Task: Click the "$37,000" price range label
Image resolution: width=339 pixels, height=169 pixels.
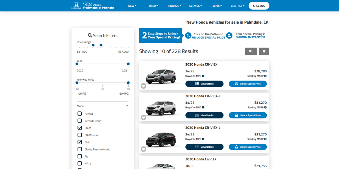Action: [x=123, y=52]
